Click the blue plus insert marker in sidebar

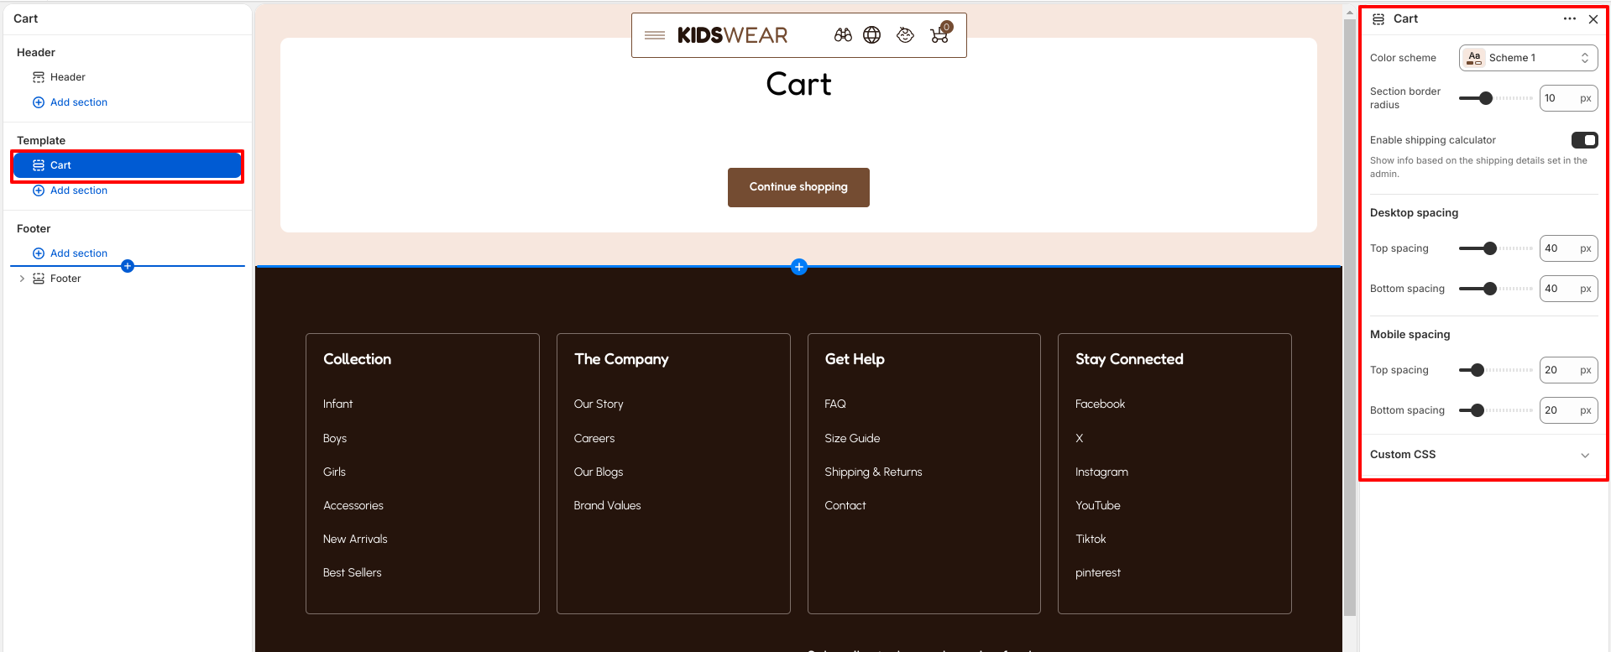point(128,266)
